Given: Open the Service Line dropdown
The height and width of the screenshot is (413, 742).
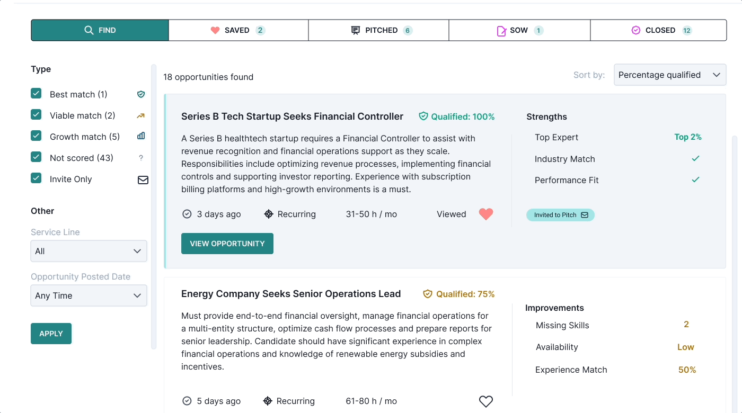Looking at the screenshot, I should (89, 251).
